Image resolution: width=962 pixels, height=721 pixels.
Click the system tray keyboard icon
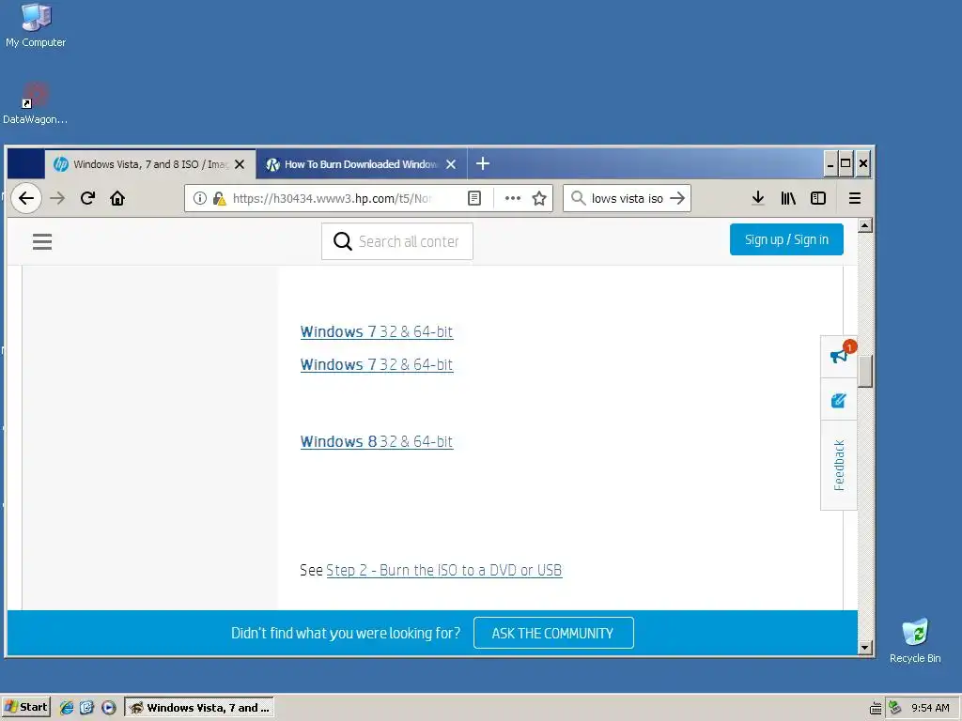pos(876,708)
